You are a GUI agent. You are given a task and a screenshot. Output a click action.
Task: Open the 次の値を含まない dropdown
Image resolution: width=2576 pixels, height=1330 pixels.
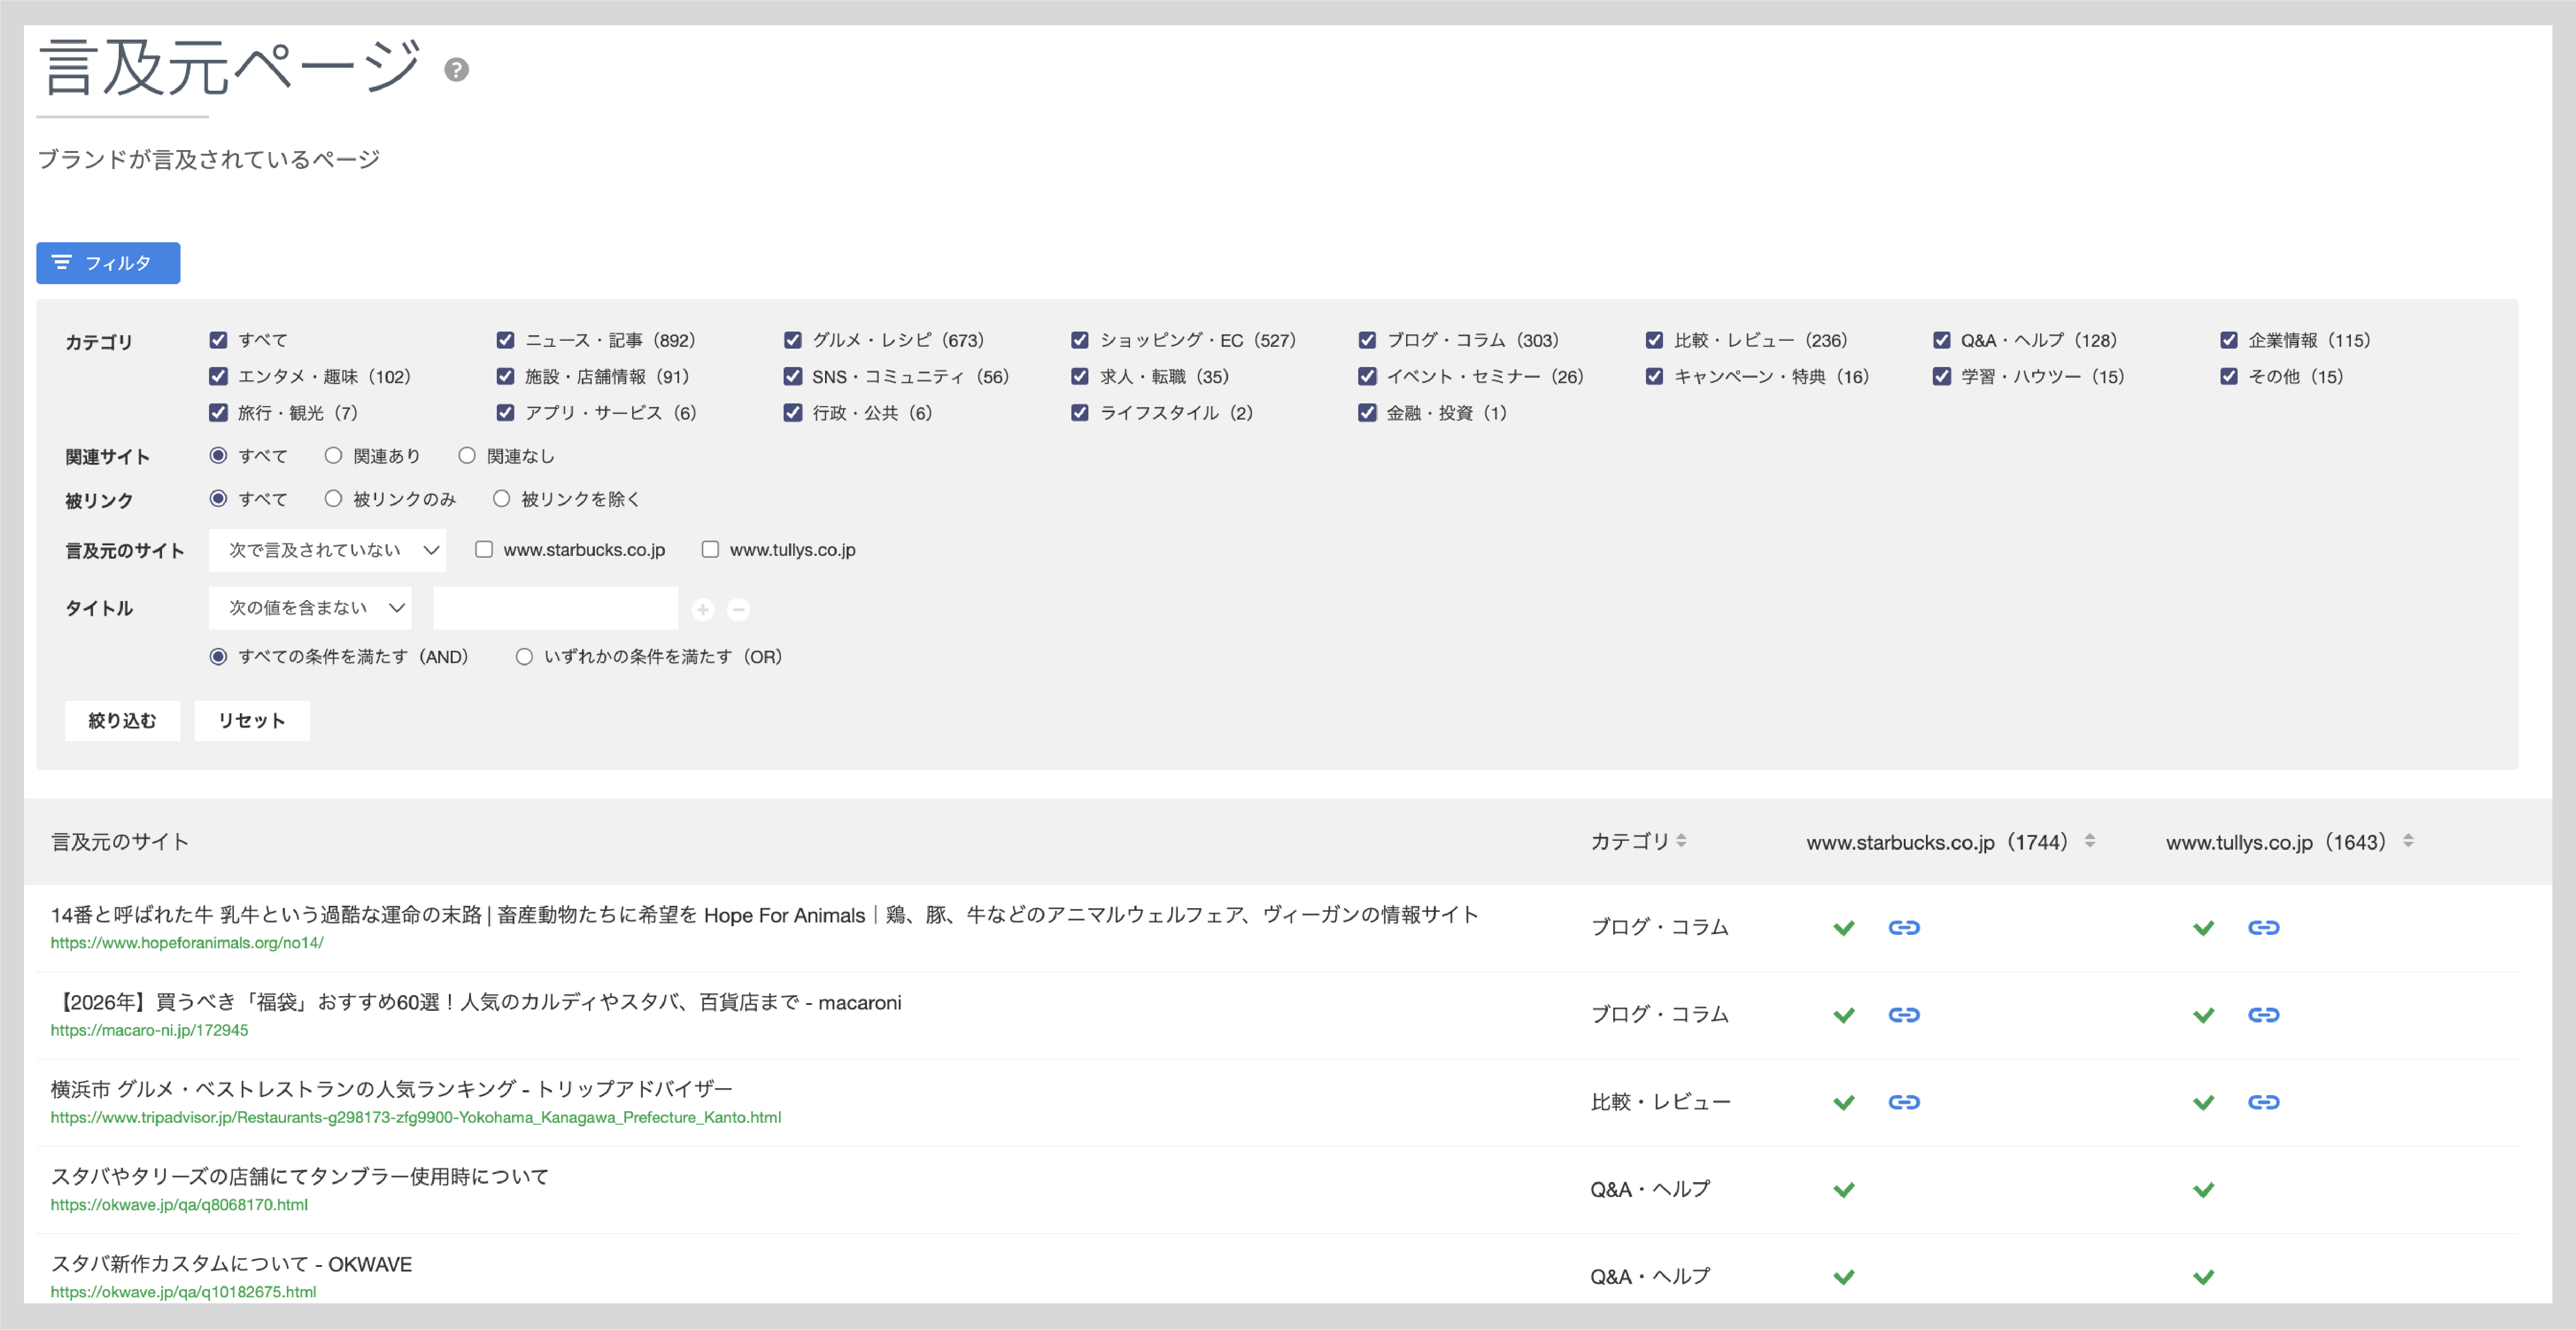coord(310,608)
